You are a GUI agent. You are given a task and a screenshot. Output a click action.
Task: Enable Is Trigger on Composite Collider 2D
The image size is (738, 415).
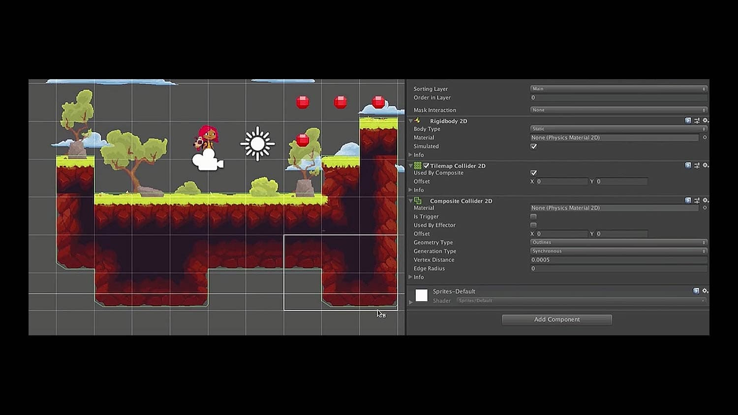pos(533,216)
